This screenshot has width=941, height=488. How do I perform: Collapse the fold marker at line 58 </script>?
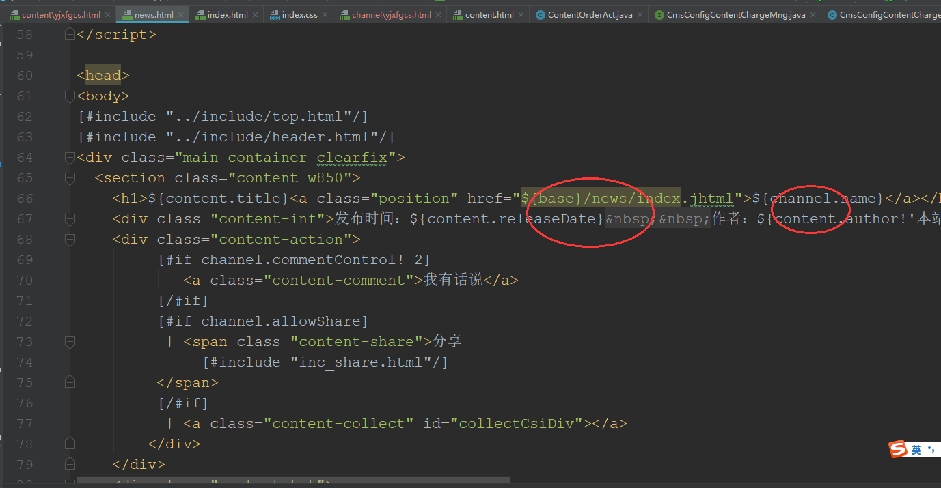pos(70,34)
